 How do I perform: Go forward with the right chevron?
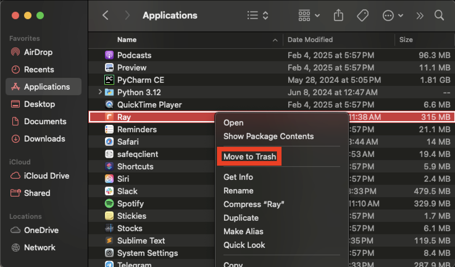coord(127,15)
